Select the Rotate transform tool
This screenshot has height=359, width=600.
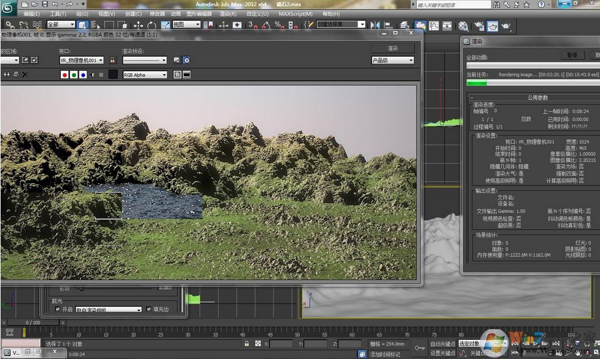pyautogui.click(x=152, y=25)
